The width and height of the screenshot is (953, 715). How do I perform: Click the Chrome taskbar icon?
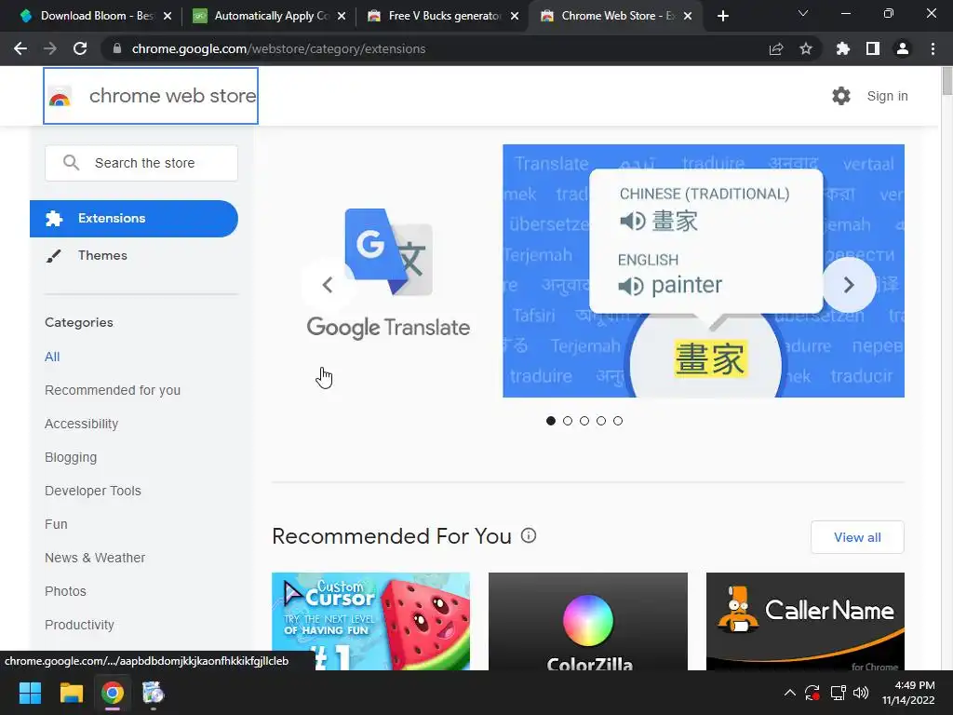click(113, 693)
